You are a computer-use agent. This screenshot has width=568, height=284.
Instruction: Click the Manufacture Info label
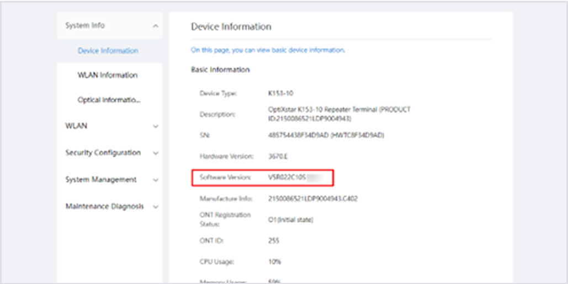pyautogui.click(x=226, y=199)
